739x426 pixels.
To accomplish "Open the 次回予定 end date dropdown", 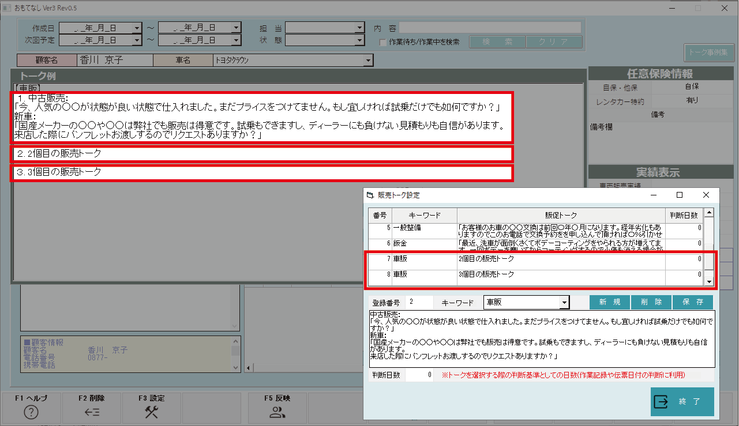I will 236,40.
